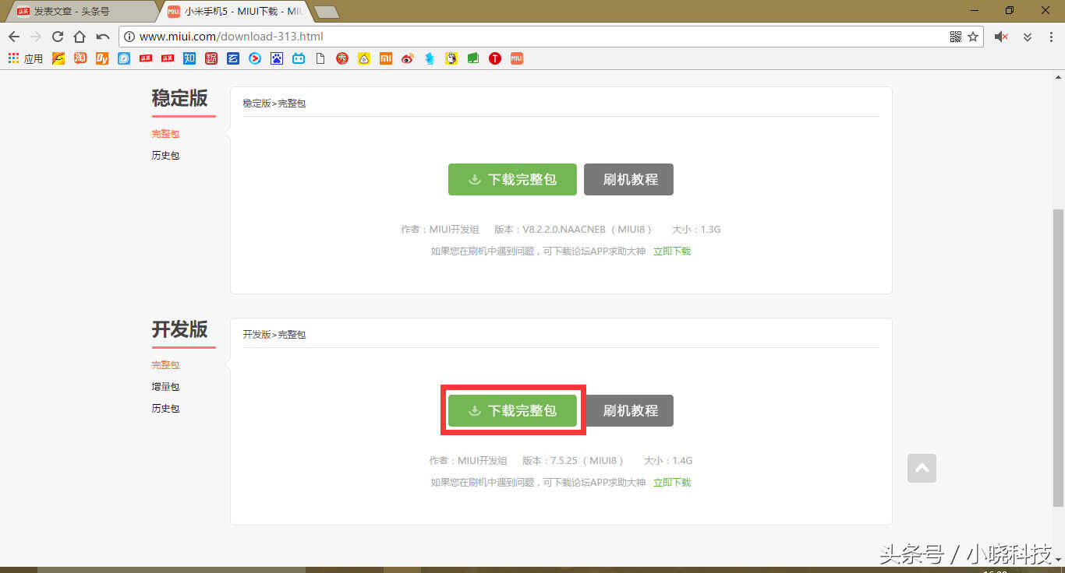Screen dimensions: 1065x573
Task: Click the 稳定版 section heading
Action: (180, 98)
